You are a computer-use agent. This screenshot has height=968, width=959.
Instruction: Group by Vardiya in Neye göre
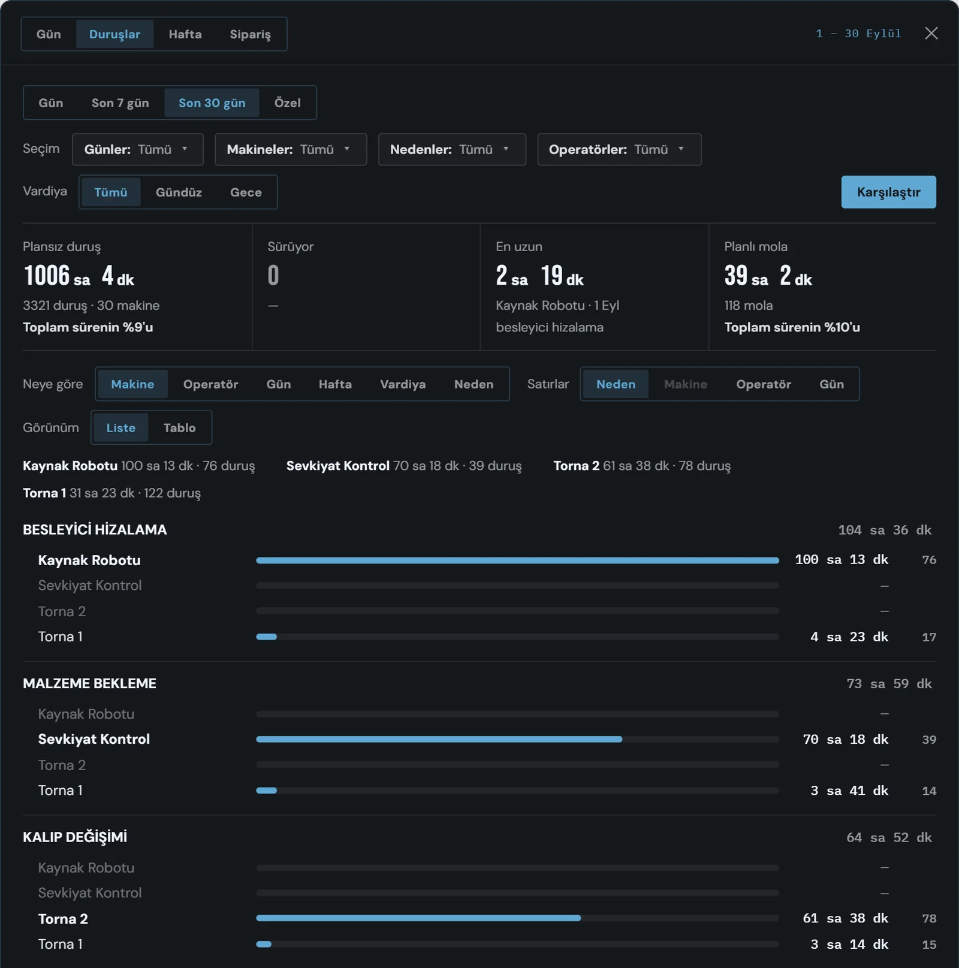click(403, 384)
